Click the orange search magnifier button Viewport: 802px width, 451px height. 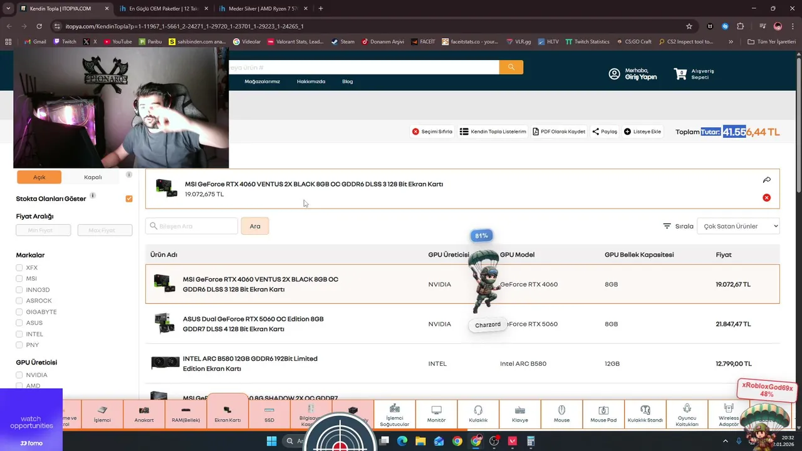(511, 67)
